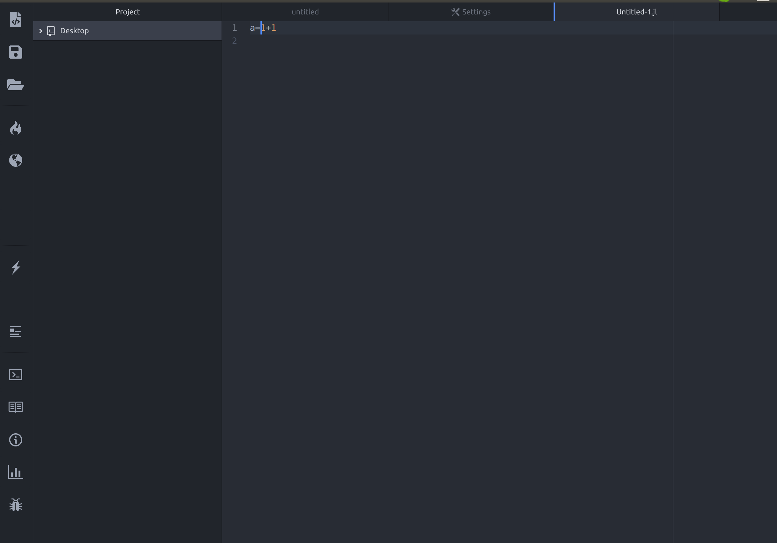Toggle the task list/todo panel icon
The image size is (777, 543).
tap(16, 331)
